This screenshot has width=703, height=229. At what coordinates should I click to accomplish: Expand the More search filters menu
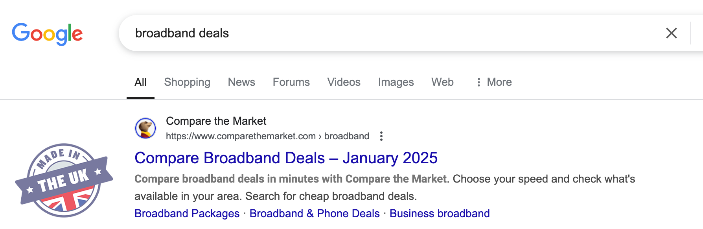pos(494,82)
